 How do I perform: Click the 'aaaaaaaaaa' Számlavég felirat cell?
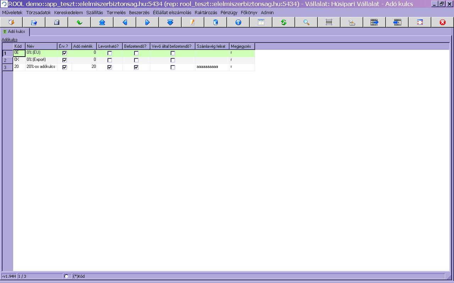pos(212,67)
